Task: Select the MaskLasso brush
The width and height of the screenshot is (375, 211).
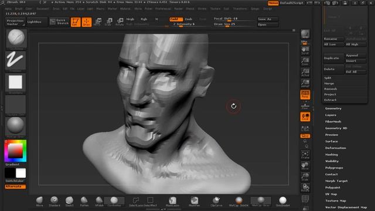Action: (172, 202)
